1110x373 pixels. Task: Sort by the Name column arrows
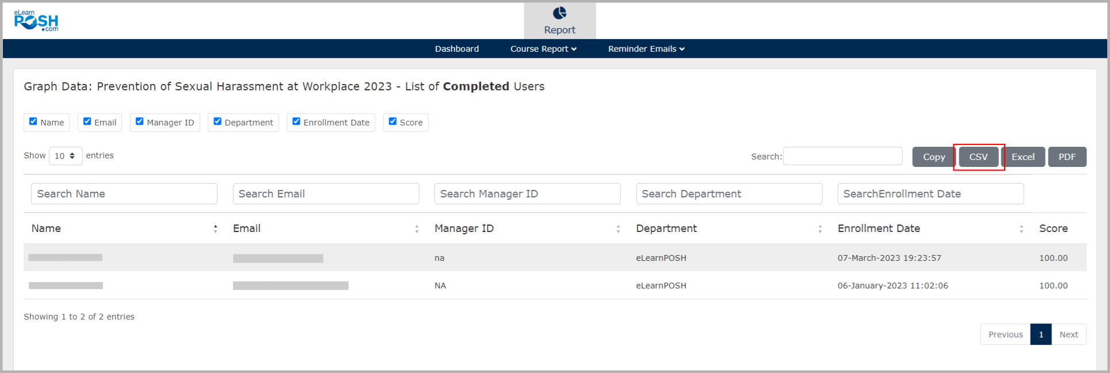click(x=215, y=229)
